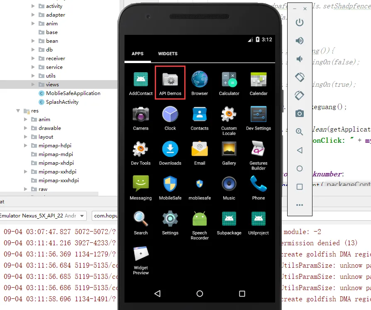
Task: Click the emulator zoom magnifier button
Action: pyautogui.click(x=300, y=132)
